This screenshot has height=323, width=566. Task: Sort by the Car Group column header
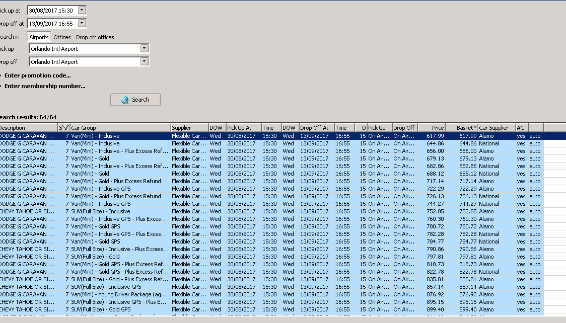120,128
